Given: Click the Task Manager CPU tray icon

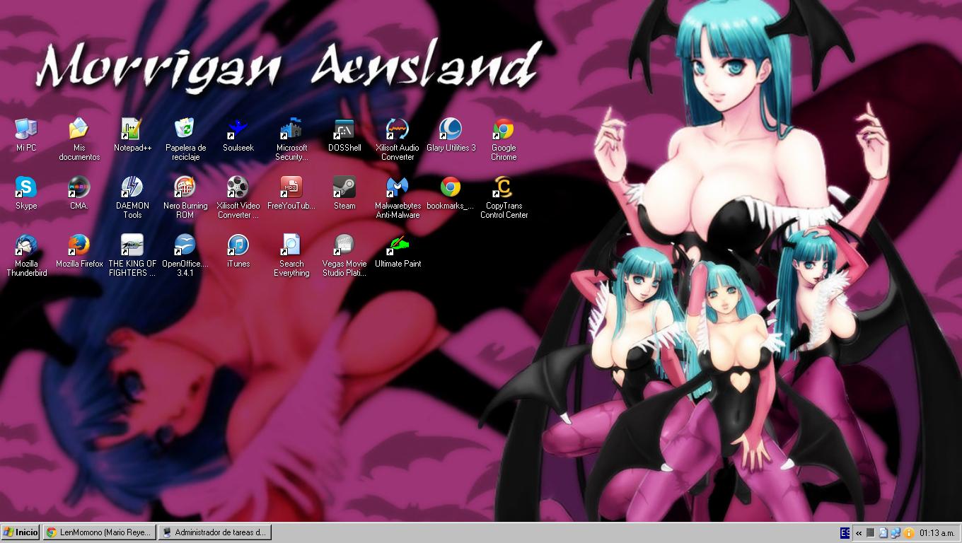Looking at the screenshot, I should click(871, 533).
